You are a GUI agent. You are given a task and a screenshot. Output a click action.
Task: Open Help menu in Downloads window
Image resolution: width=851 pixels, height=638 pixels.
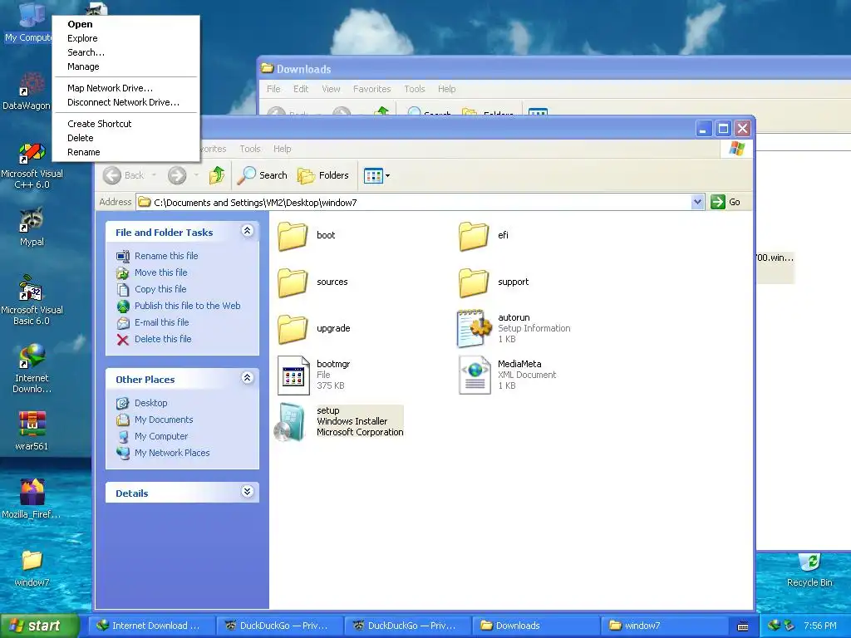[x=446, y=89]
